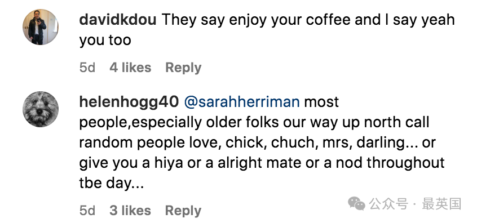477x223 pixels.
Task: Click the 'random people love, chick' comment line
Action: [257, 143]
